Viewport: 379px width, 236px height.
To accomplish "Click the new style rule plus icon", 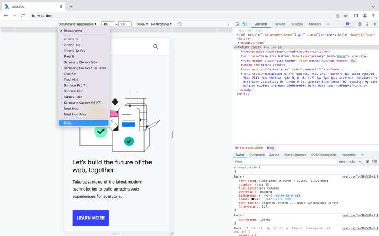I will [x=360, y=162].
